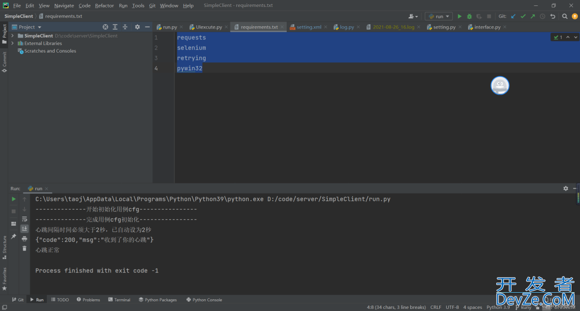Viewport: 580px width, 311px height.
Task: Open the Code With Me user dropdown
Action: tap(413, 16)
